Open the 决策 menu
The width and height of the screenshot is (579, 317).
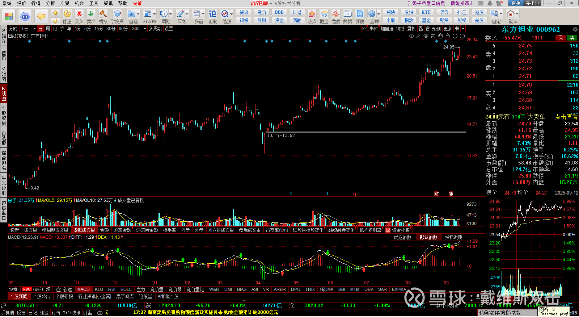(x=137, y=3)
